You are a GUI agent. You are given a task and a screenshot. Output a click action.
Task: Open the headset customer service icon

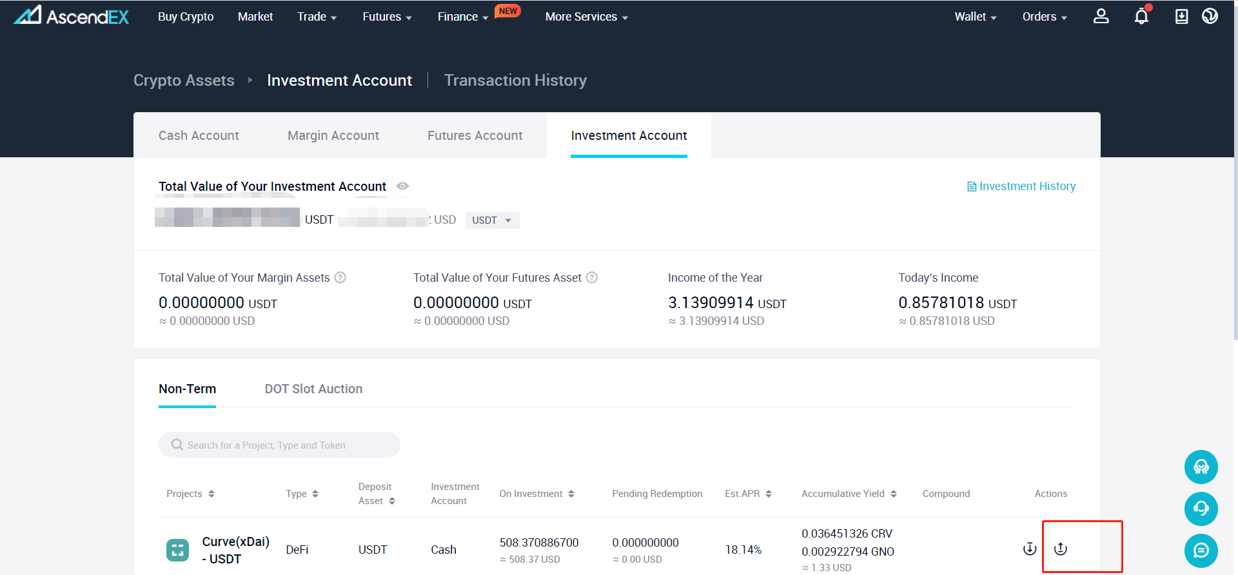tap(1201, 509)
